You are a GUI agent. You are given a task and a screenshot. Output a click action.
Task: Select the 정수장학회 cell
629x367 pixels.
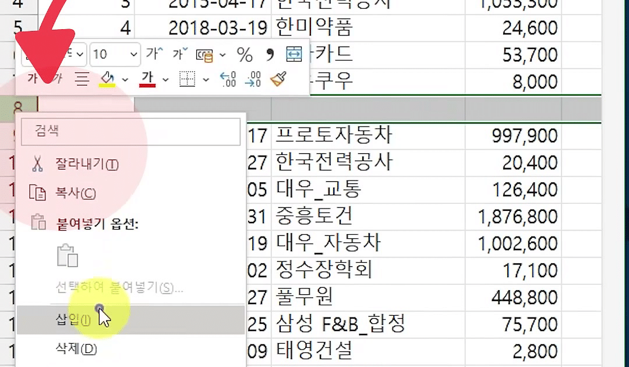coord(368,270)
